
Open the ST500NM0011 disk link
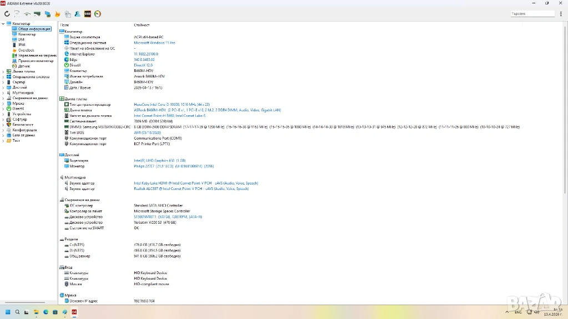pos(168,217)
